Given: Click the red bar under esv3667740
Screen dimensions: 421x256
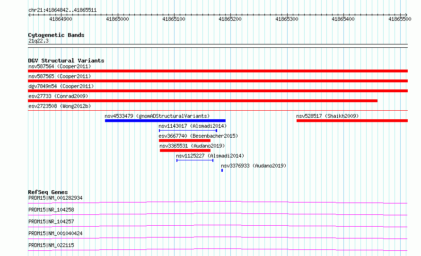Looking at the screenshot, I should click(184, 141).
